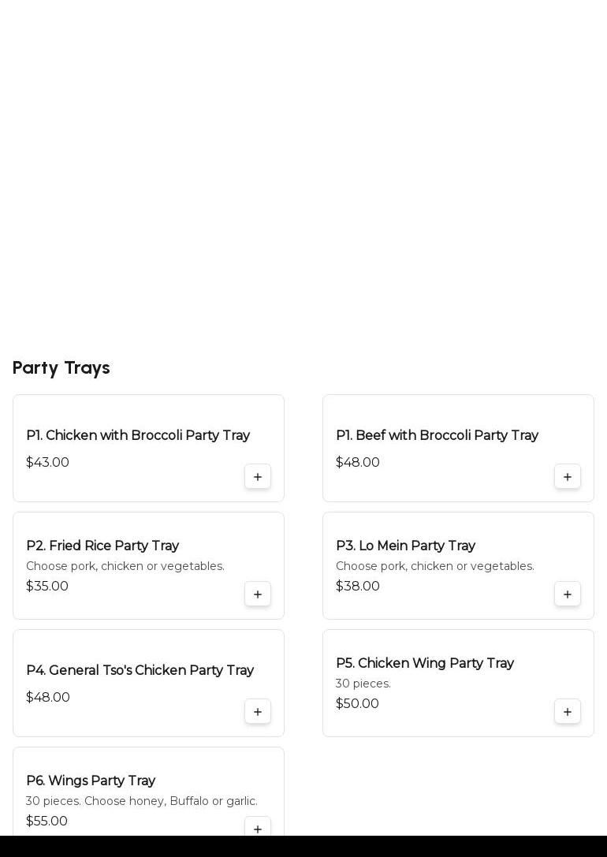Screen dimensions: 607x857
Task: Open P4. General Tso's Chicken Party Tray title
Action: pos(140,670)
